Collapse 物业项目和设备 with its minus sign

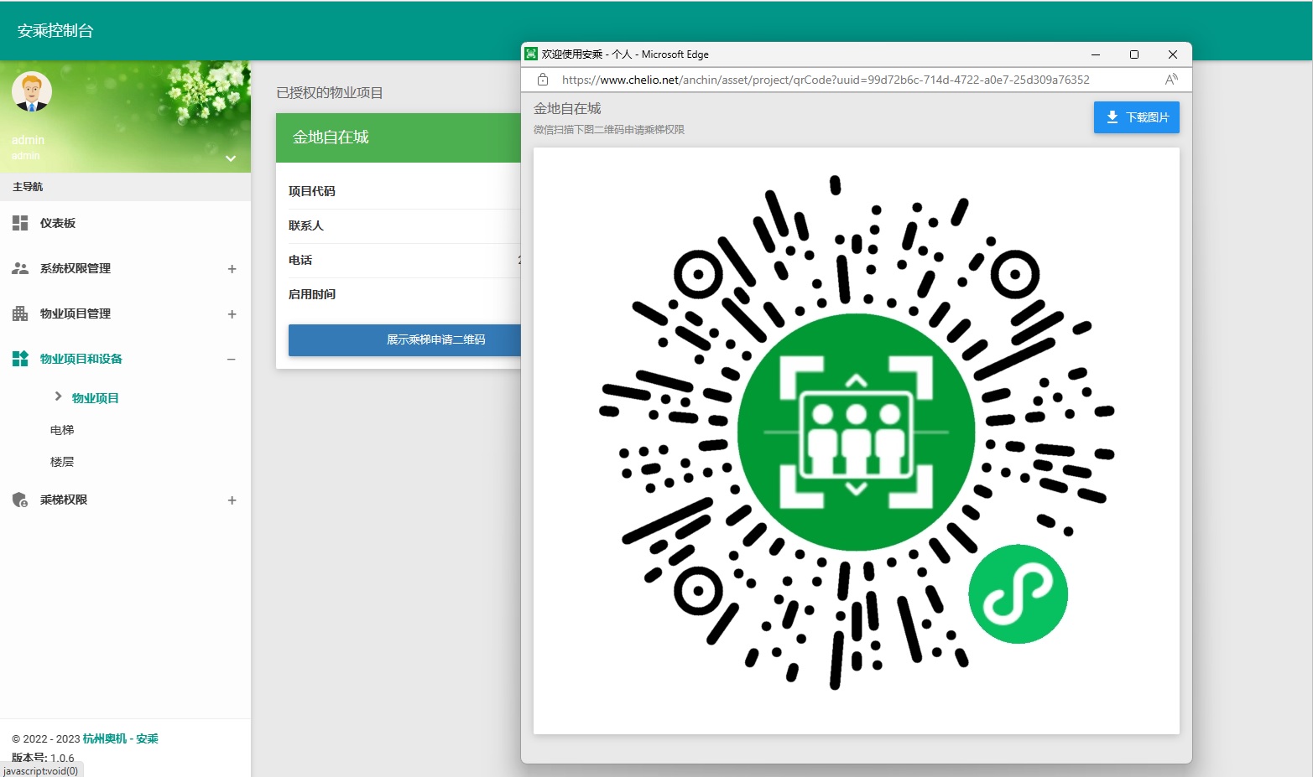(x=232, y=360)
